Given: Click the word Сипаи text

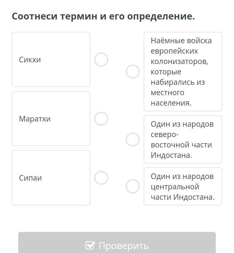Looking at the screenshot, I should tap(30, 178).
